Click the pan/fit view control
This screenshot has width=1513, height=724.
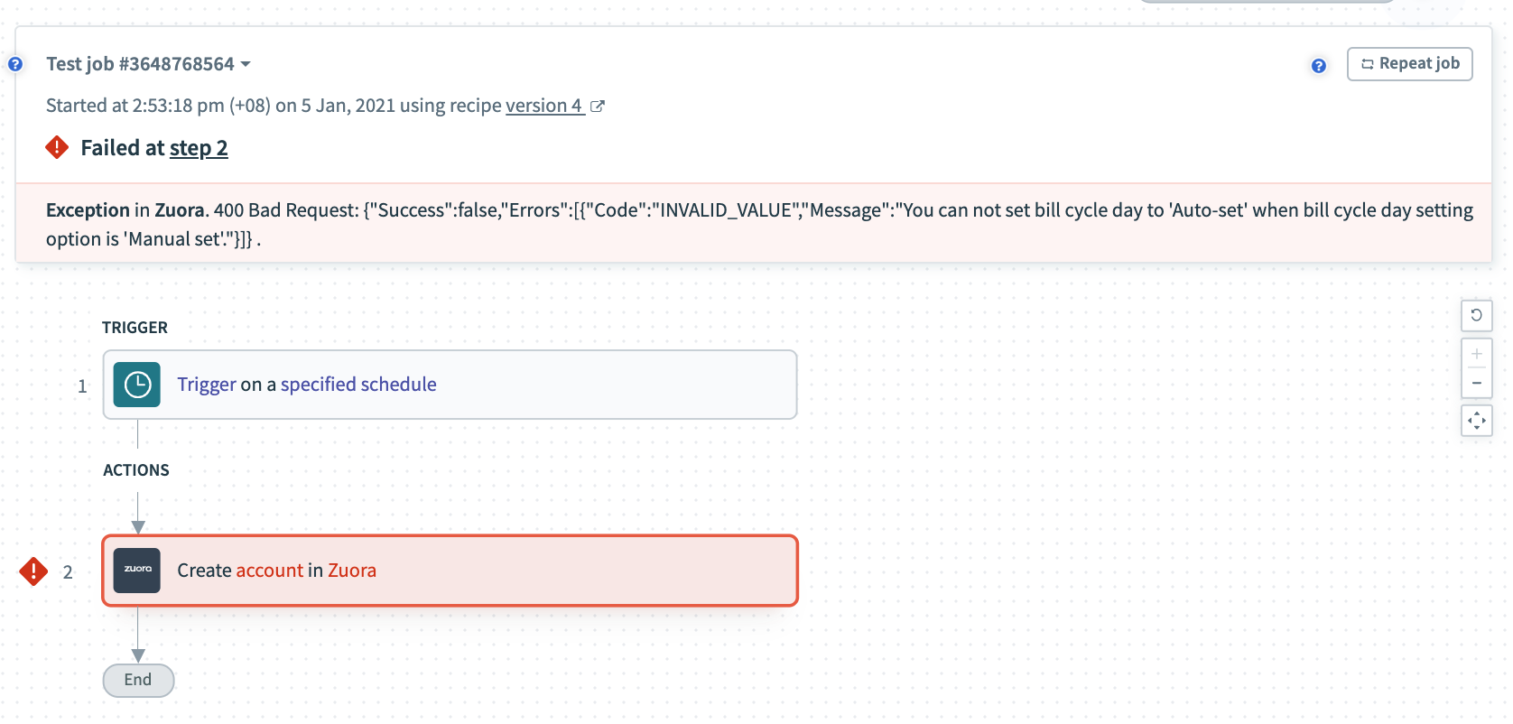point(1477,420)
